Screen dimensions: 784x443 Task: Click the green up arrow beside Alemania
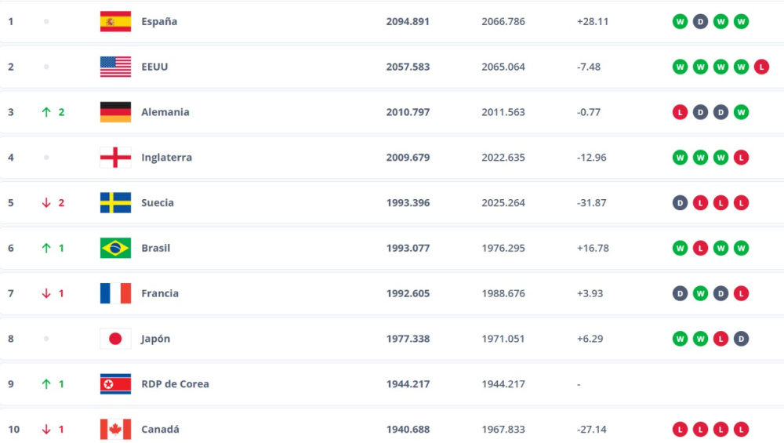[x=46, y=112]
